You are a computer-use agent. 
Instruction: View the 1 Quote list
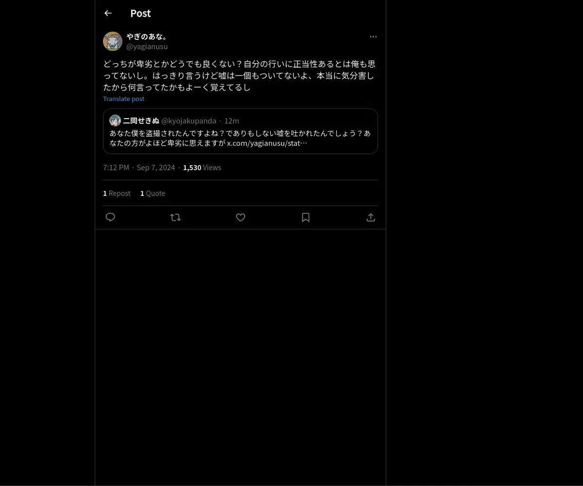coord(153,193)
